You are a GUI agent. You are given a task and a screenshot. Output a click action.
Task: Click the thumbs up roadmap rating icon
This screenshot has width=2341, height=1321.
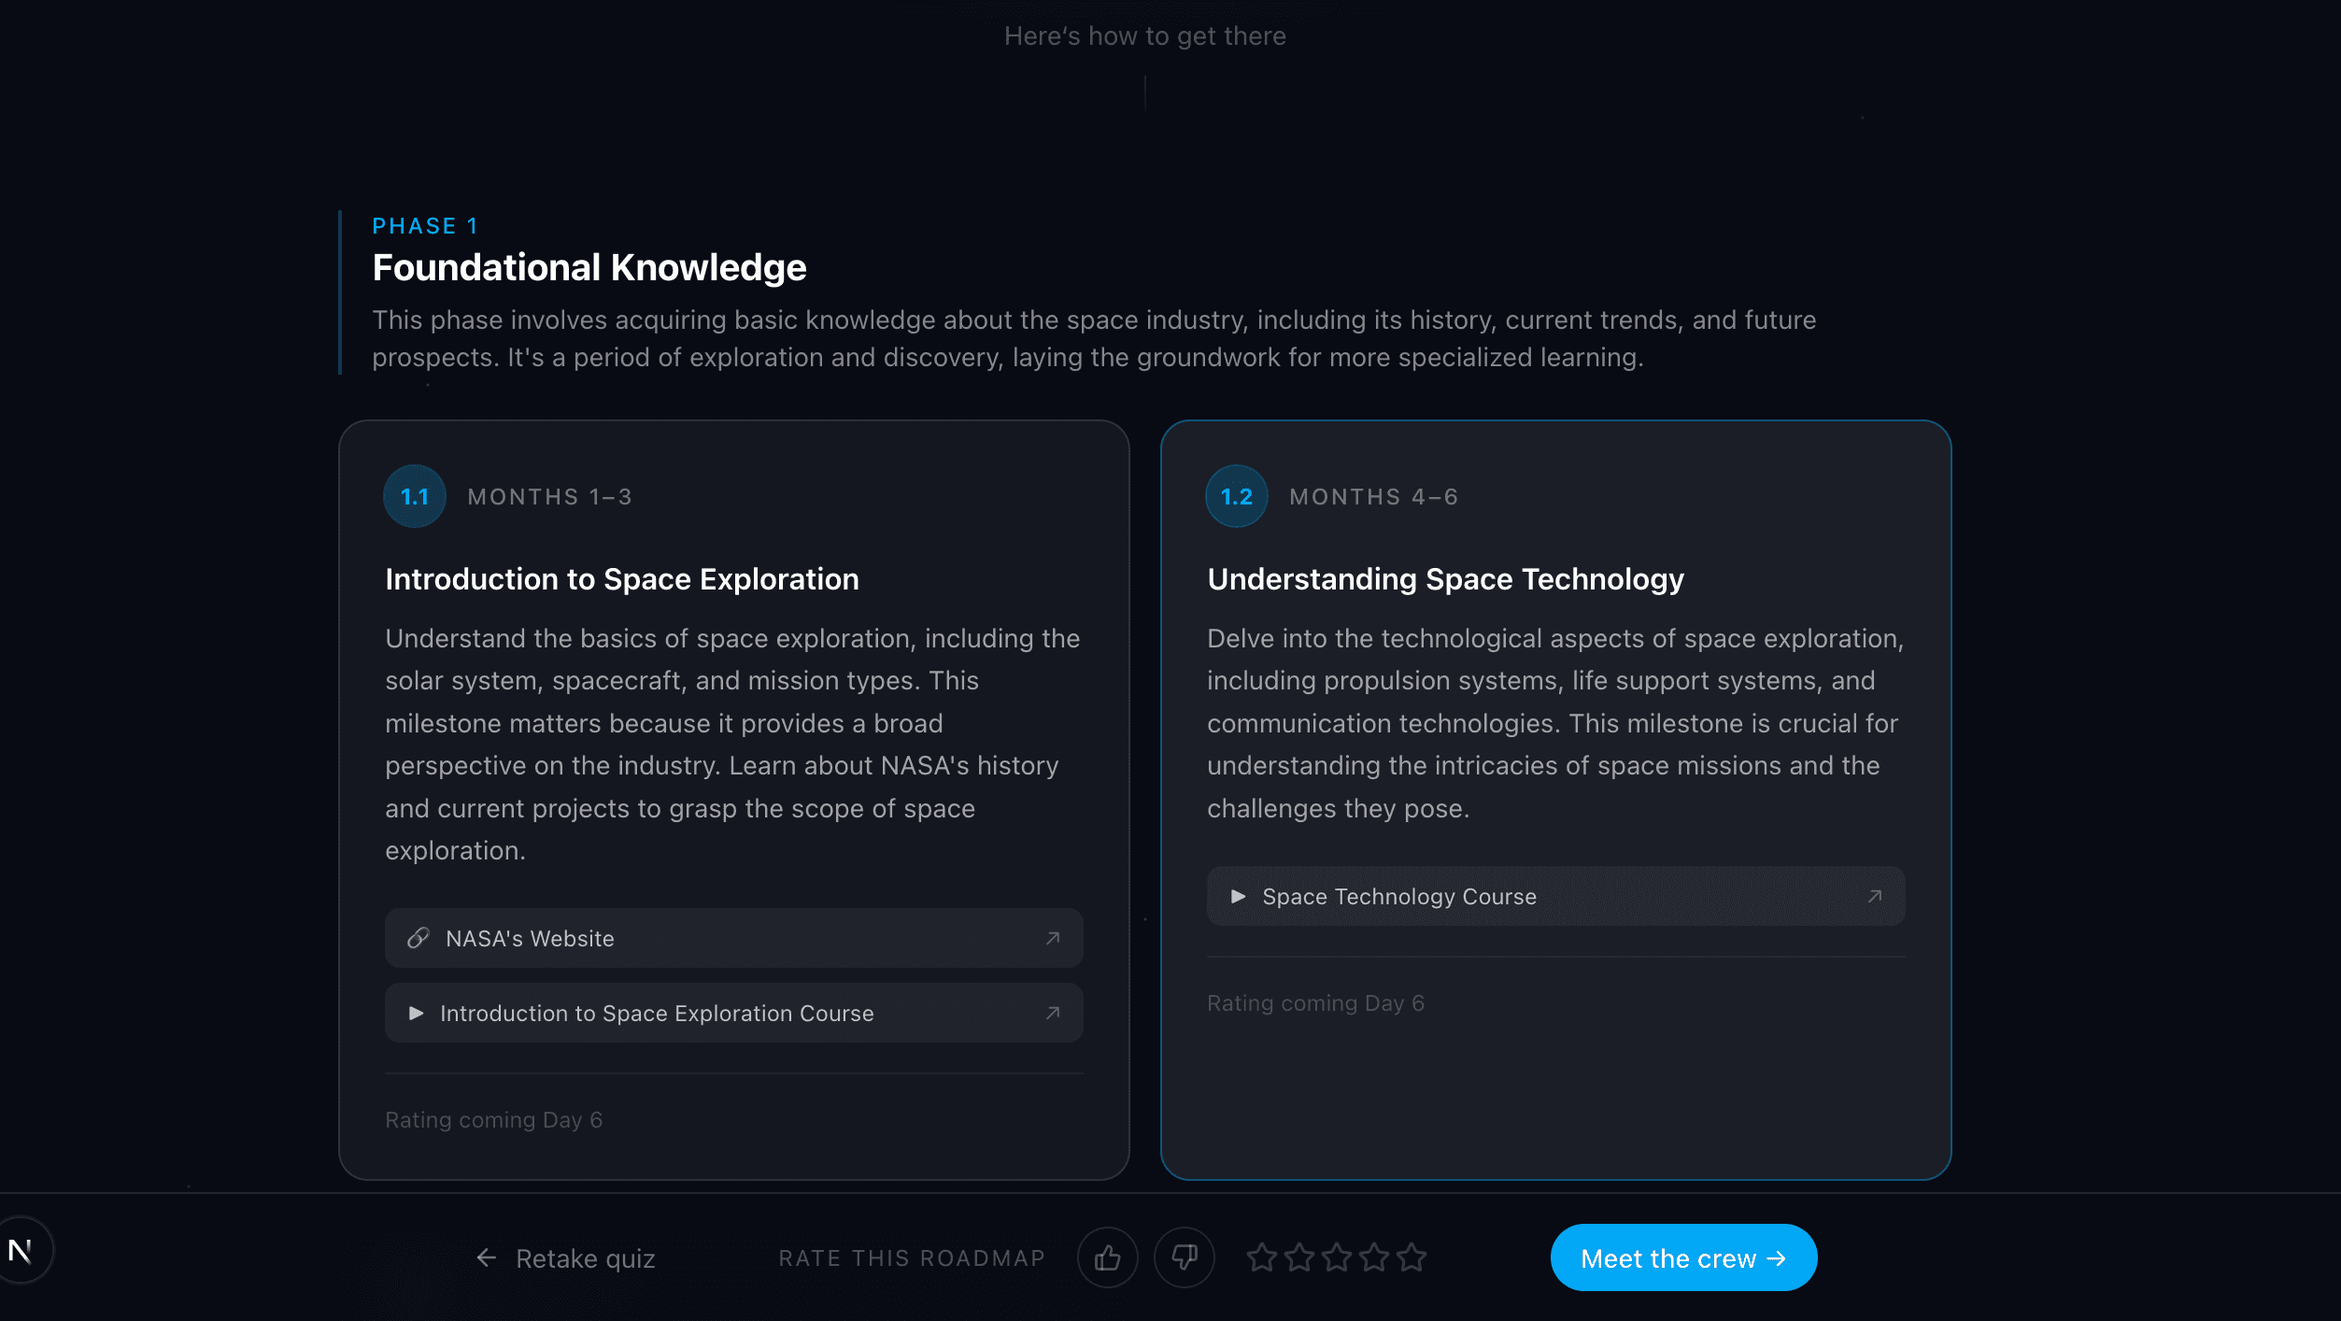[1107, 1257]
